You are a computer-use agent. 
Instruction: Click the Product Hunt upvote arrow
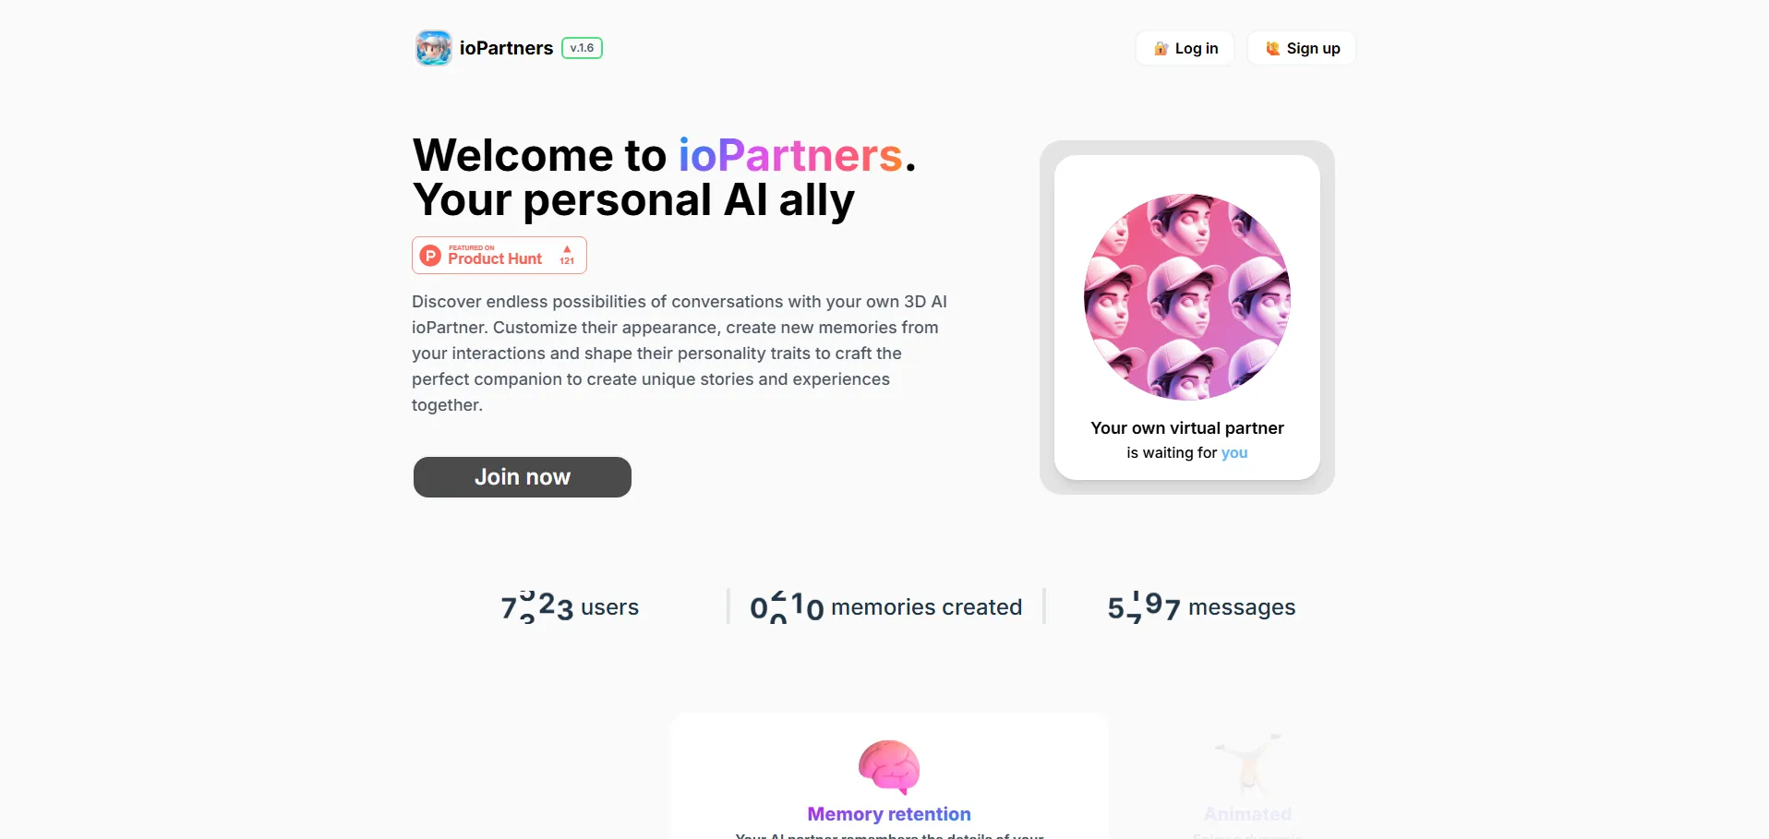[567, 249]
